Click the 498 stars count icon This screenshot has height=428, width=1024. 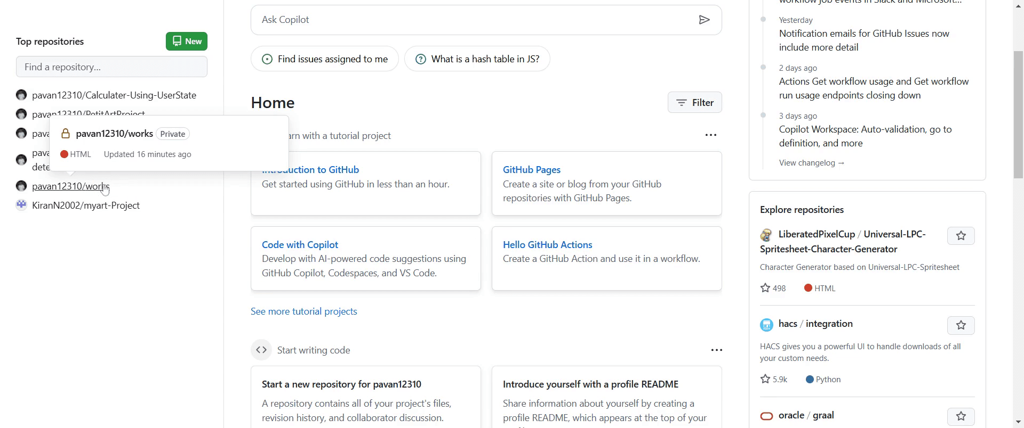click(x=765, y=288)
